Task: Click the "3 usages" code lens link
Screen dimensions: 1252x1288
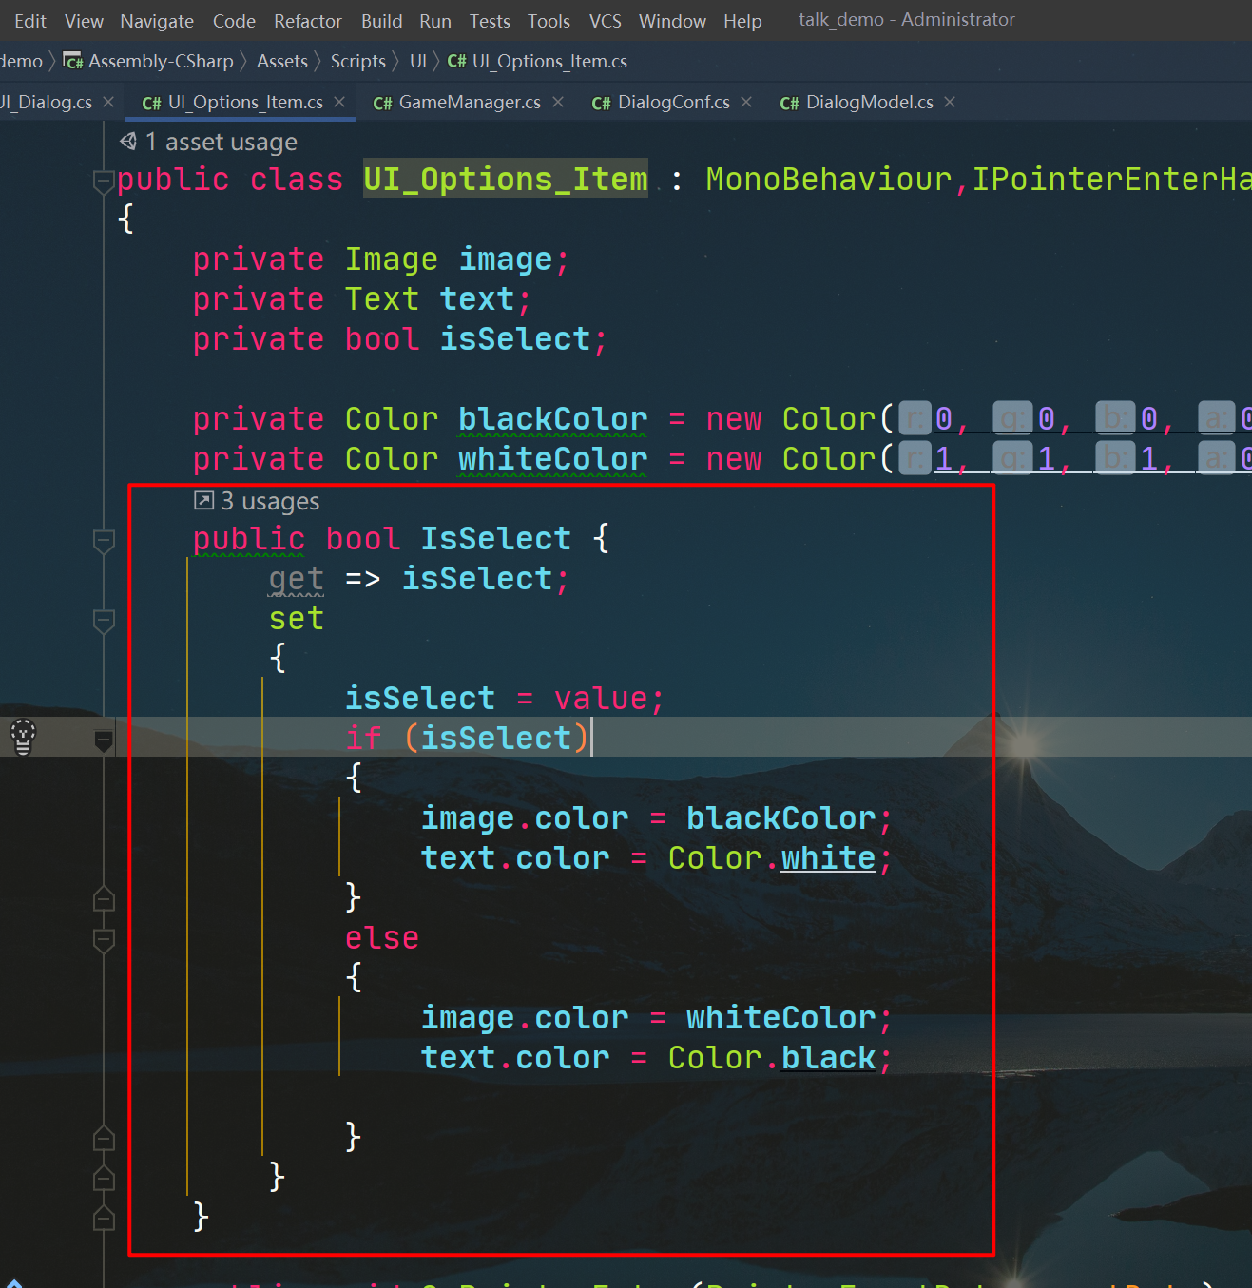Action: point(270,501)
